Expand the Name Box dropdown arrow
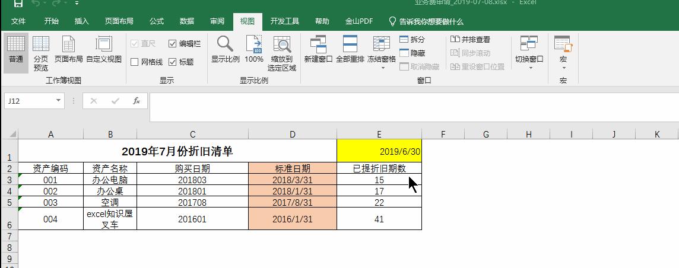Image resolution: width=679 pixels, height=268 pixels. tap(58, 101)
